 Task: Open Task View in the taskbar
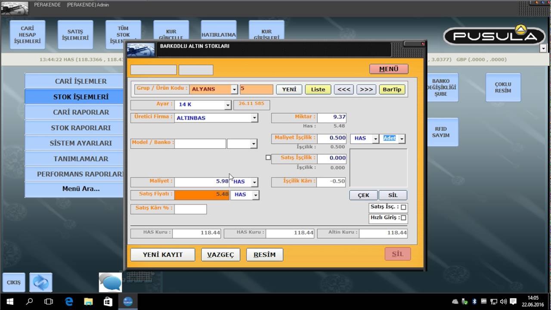(49, 301)
